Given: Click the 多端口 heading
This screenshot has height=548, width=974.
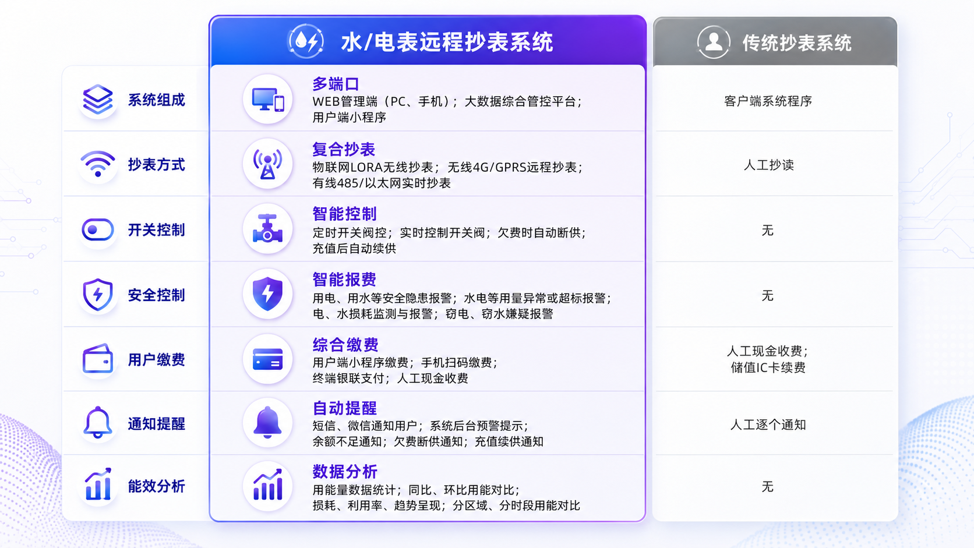Looking at the screenshot, I should click(336, 84).
